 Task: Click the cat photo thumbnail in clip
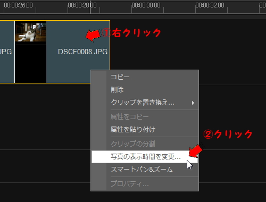coord(30,32)
